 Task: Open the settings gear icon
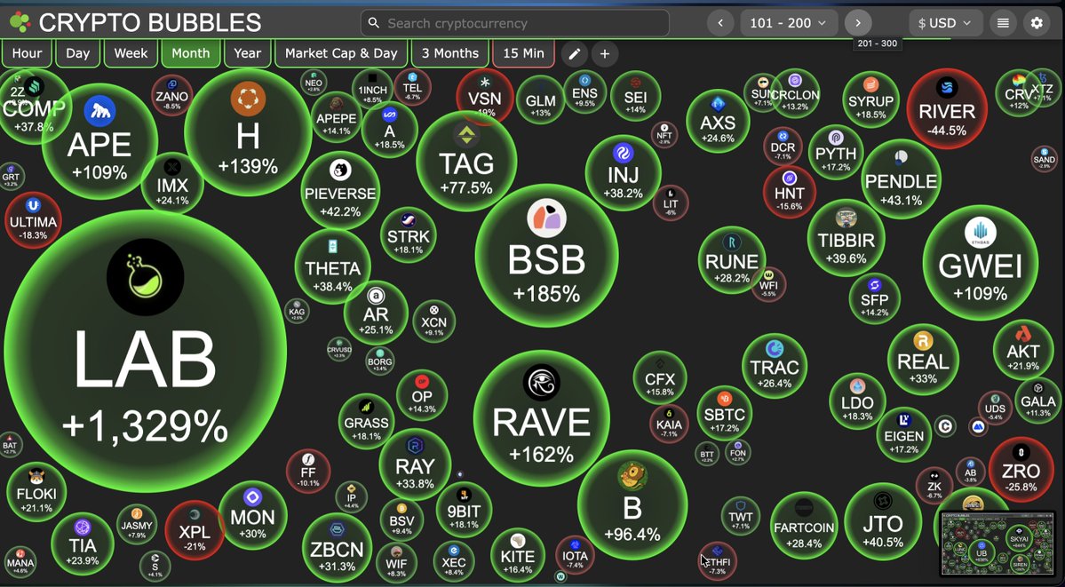[1037, 23]
